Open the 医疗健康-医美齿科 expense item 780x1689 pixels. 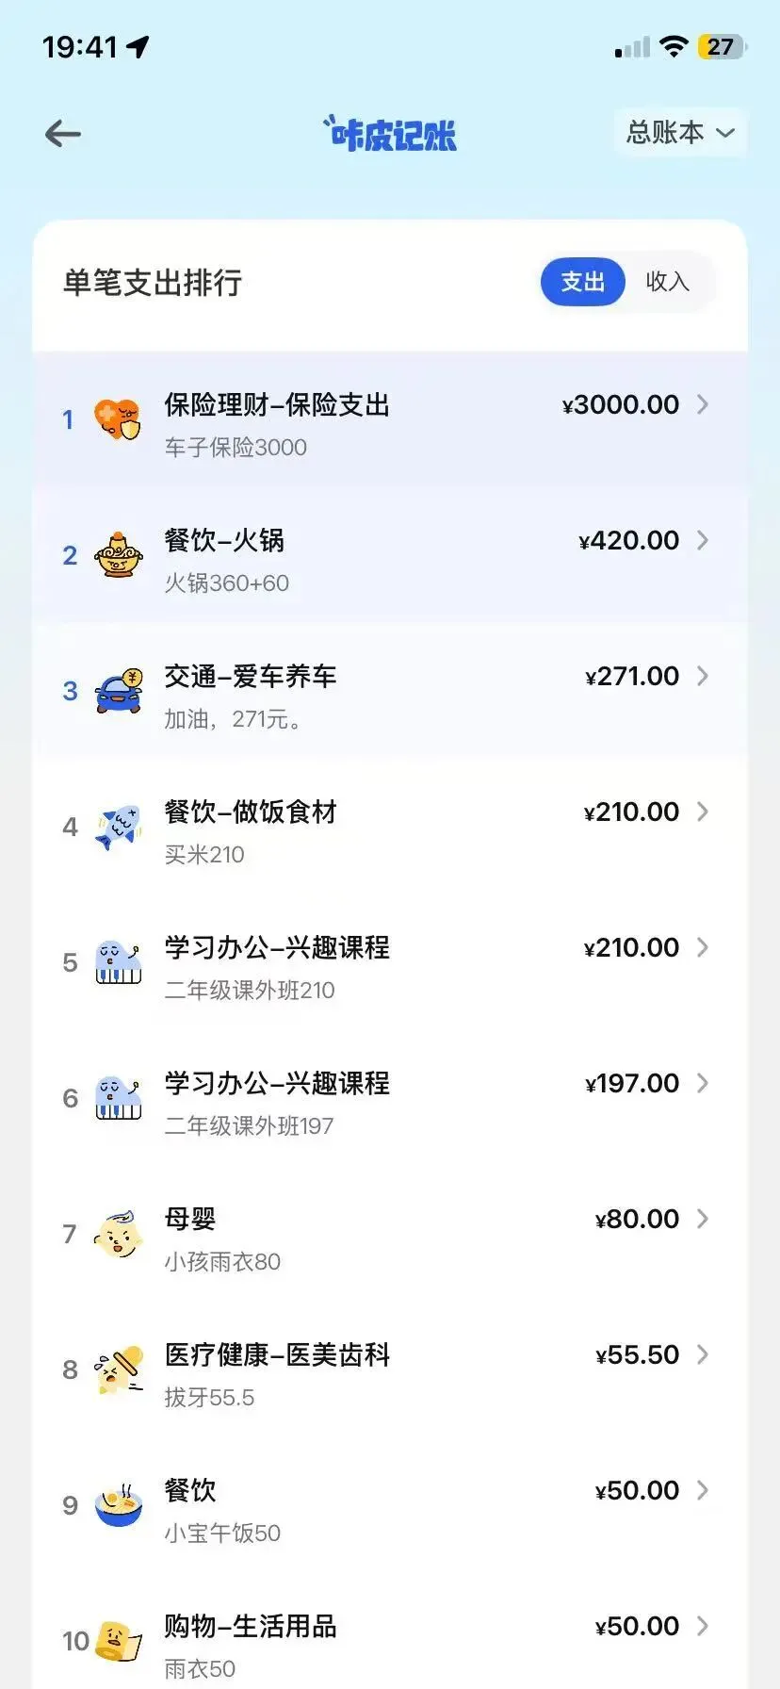(277, 1354)
